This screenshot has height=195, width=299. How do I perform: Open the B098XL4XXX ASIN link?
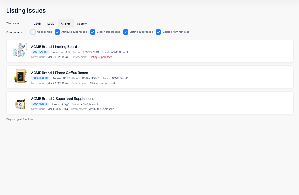40,78
